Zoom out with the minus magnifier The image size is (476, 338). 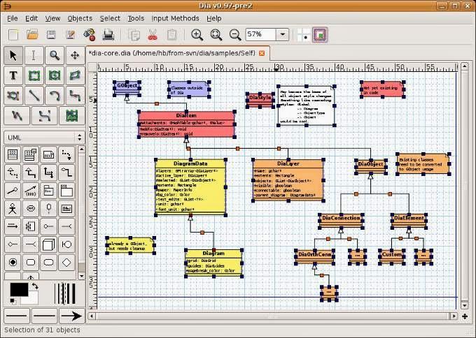(x=235, y=34)
